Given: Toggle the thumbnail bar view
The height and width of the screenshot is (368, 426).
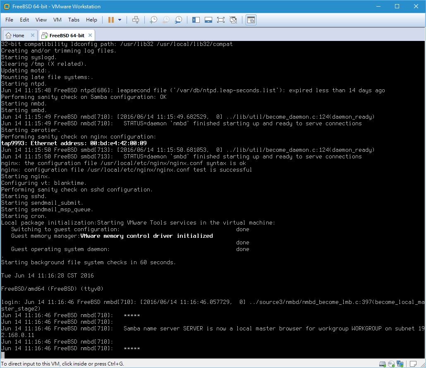Looking at the screenshot, I should [x=208, y=20].
